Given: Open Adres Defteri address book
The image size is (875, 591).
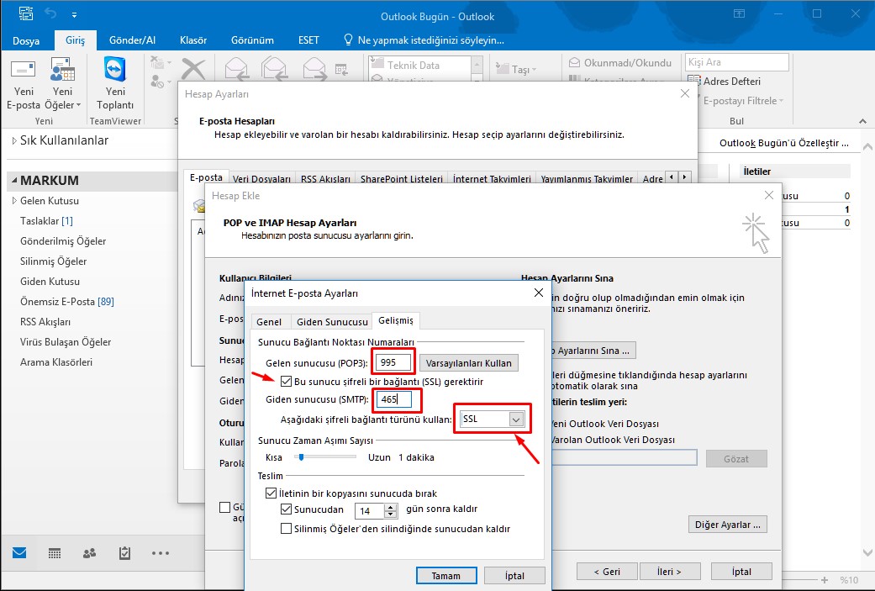Looking at the screenshot, I should [725, 81].
